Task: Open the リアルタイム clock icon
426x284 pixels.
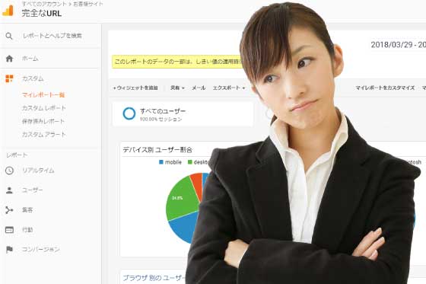Action: pos(9,171)
